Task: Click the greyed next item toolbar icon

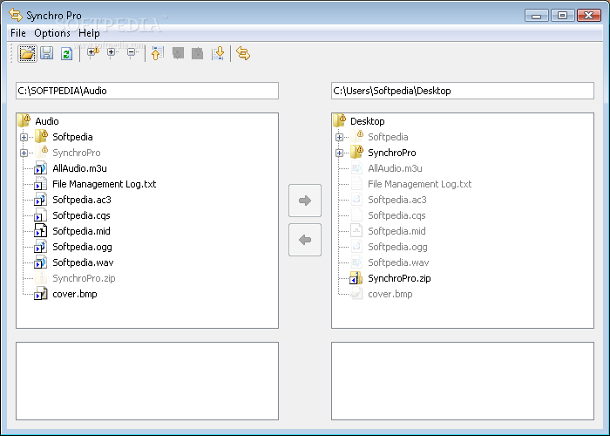Action: pos(198,53)
